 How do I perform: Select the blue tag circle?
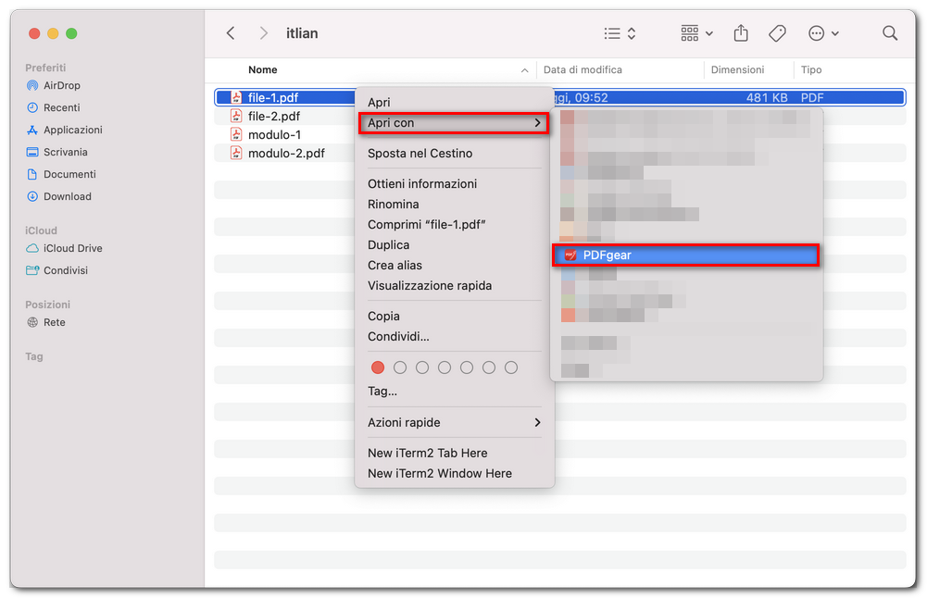coord(467,368)
